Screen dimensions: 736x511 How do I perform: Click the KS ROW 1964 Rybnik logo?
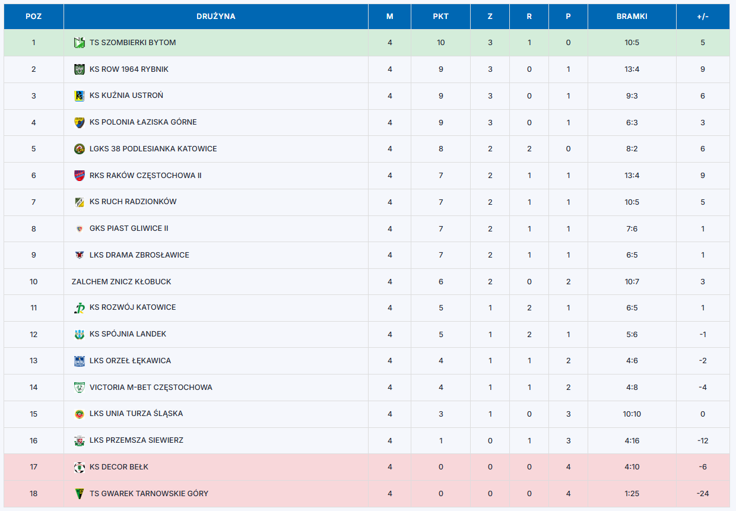(79, 69)
